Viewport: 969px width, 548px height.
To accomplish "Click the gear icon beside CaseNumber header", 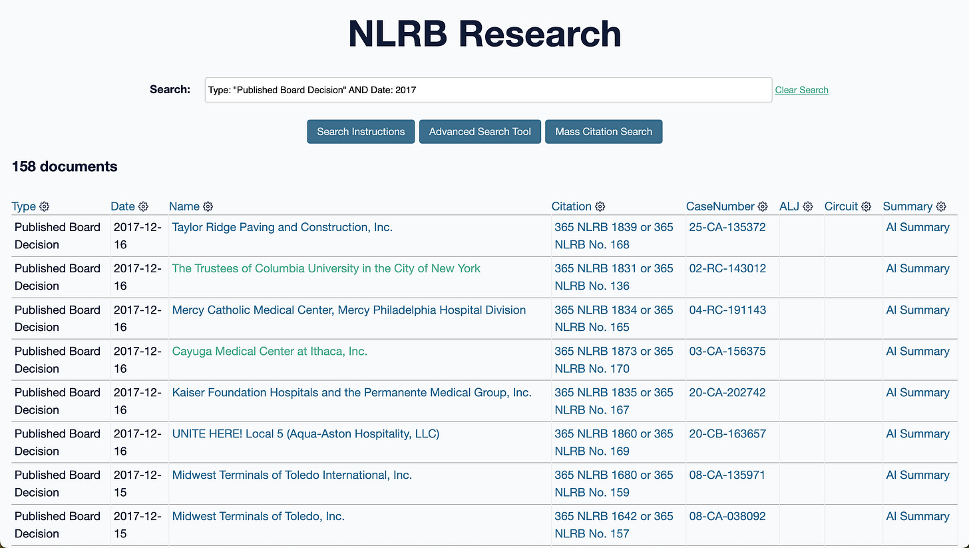I will point(763,206).
